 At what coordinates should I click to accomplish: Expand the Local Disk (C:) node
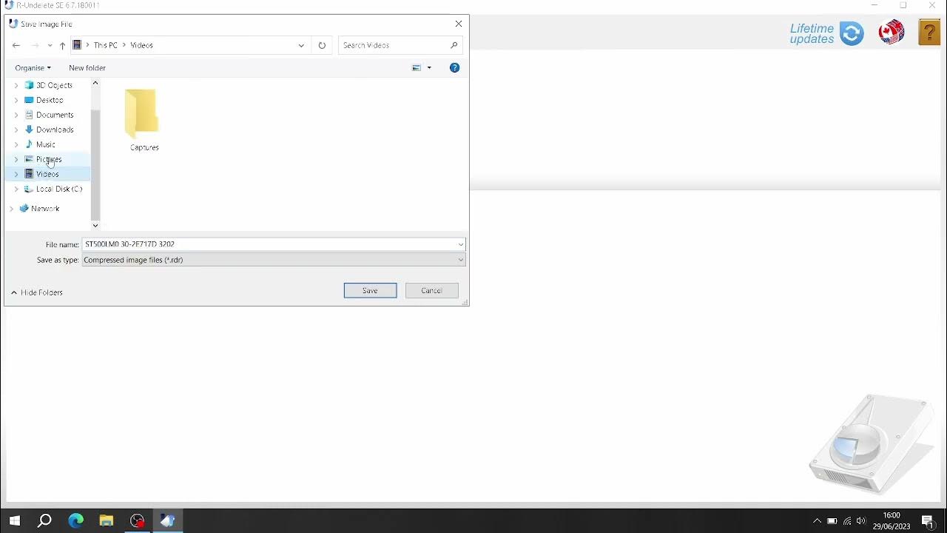click(16, 189)
